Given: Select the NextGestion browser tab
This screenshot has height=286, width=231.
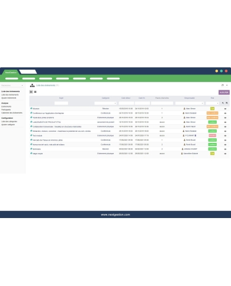Looking at the screenshot, I should click(11, 72).
